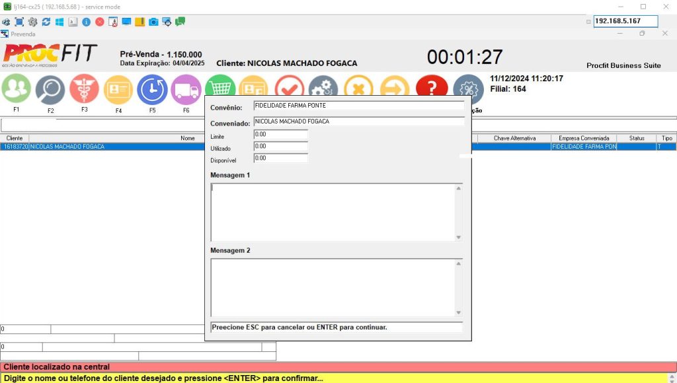Open the F1 customers icon
Screen dimensions: 677x383
[x=16, y=88]
